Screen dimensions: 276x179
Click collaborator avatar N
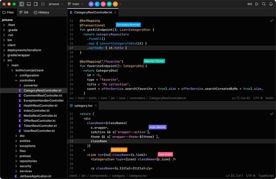pos(115,4)
